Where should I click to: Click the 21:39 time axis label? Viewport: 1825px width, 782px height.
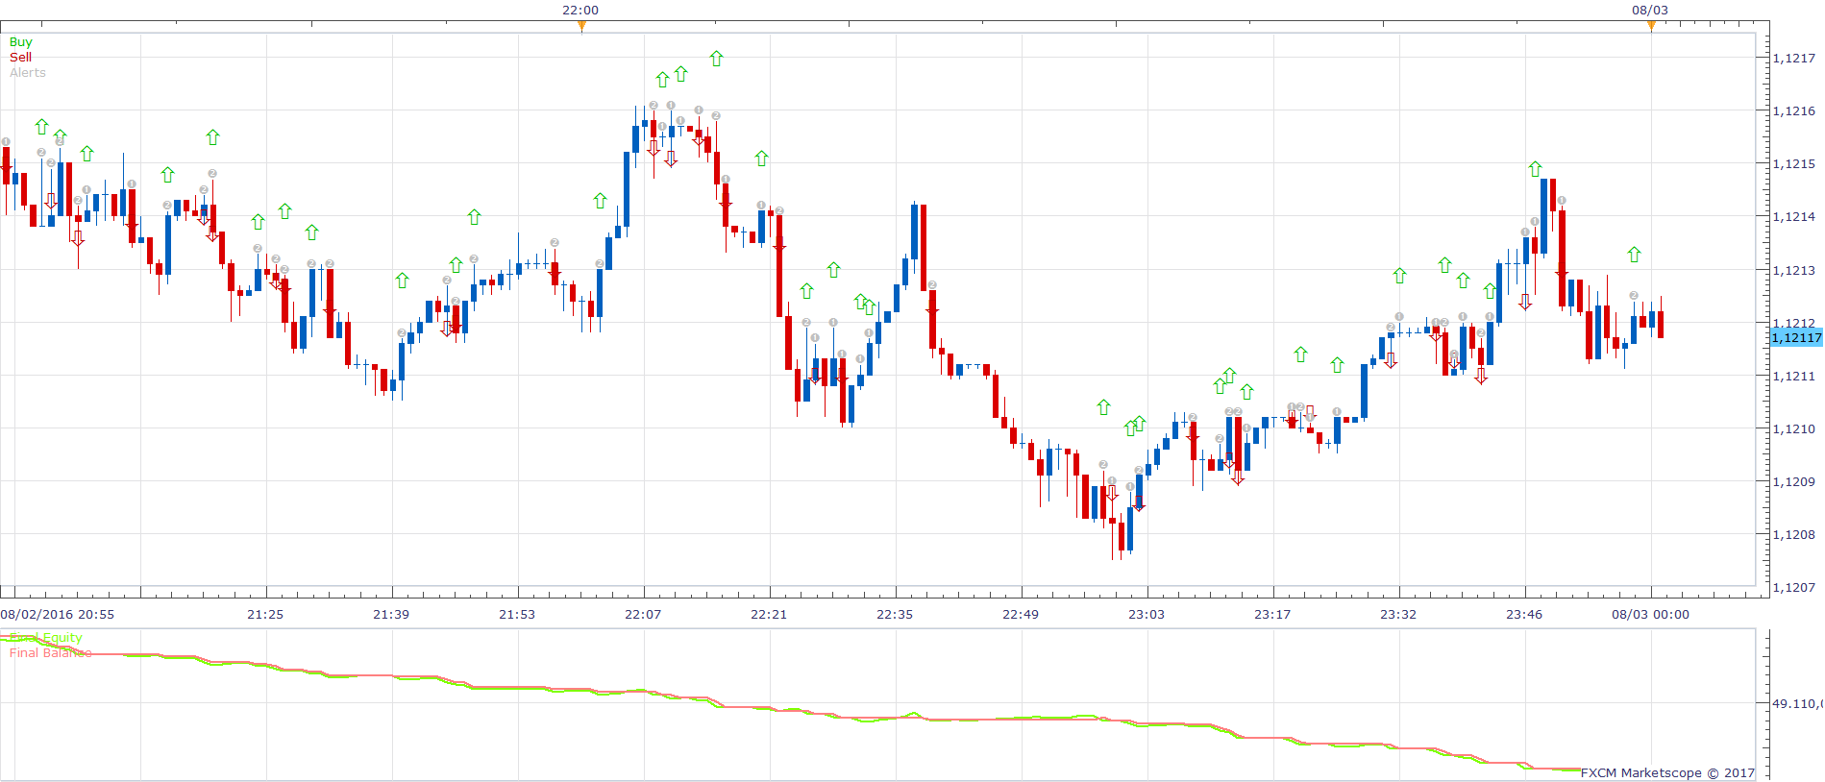[x=391, y=615]
